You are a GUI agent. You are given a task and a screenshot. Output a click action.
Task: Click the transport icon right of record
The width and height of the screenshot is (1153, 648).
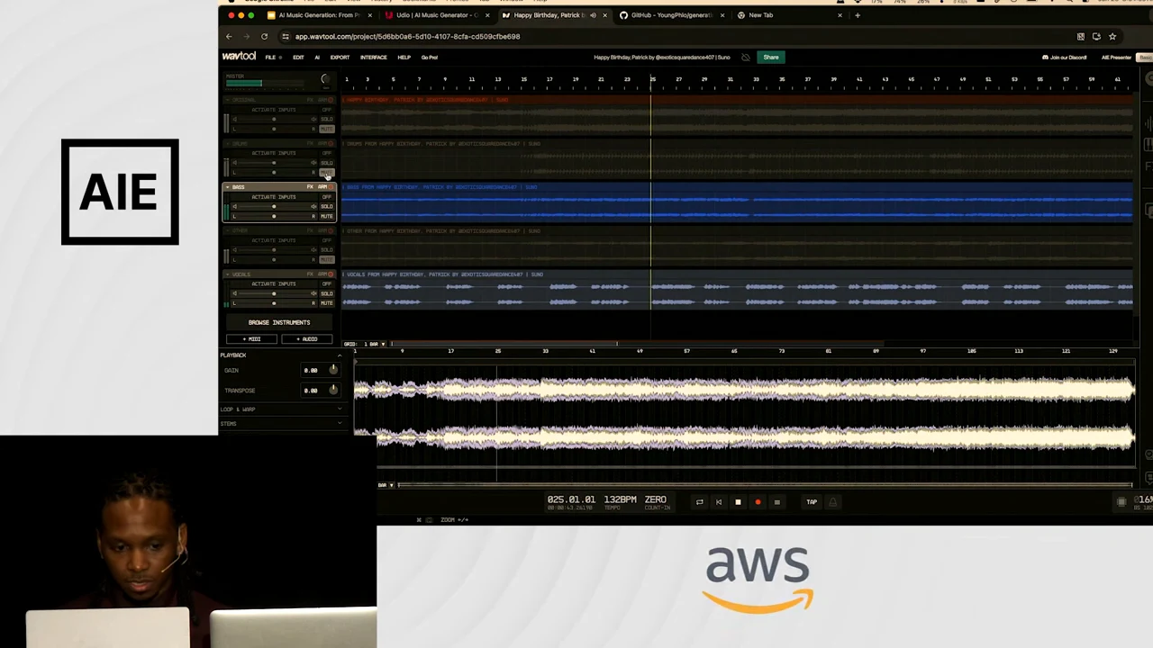click(x=777, y=502)
